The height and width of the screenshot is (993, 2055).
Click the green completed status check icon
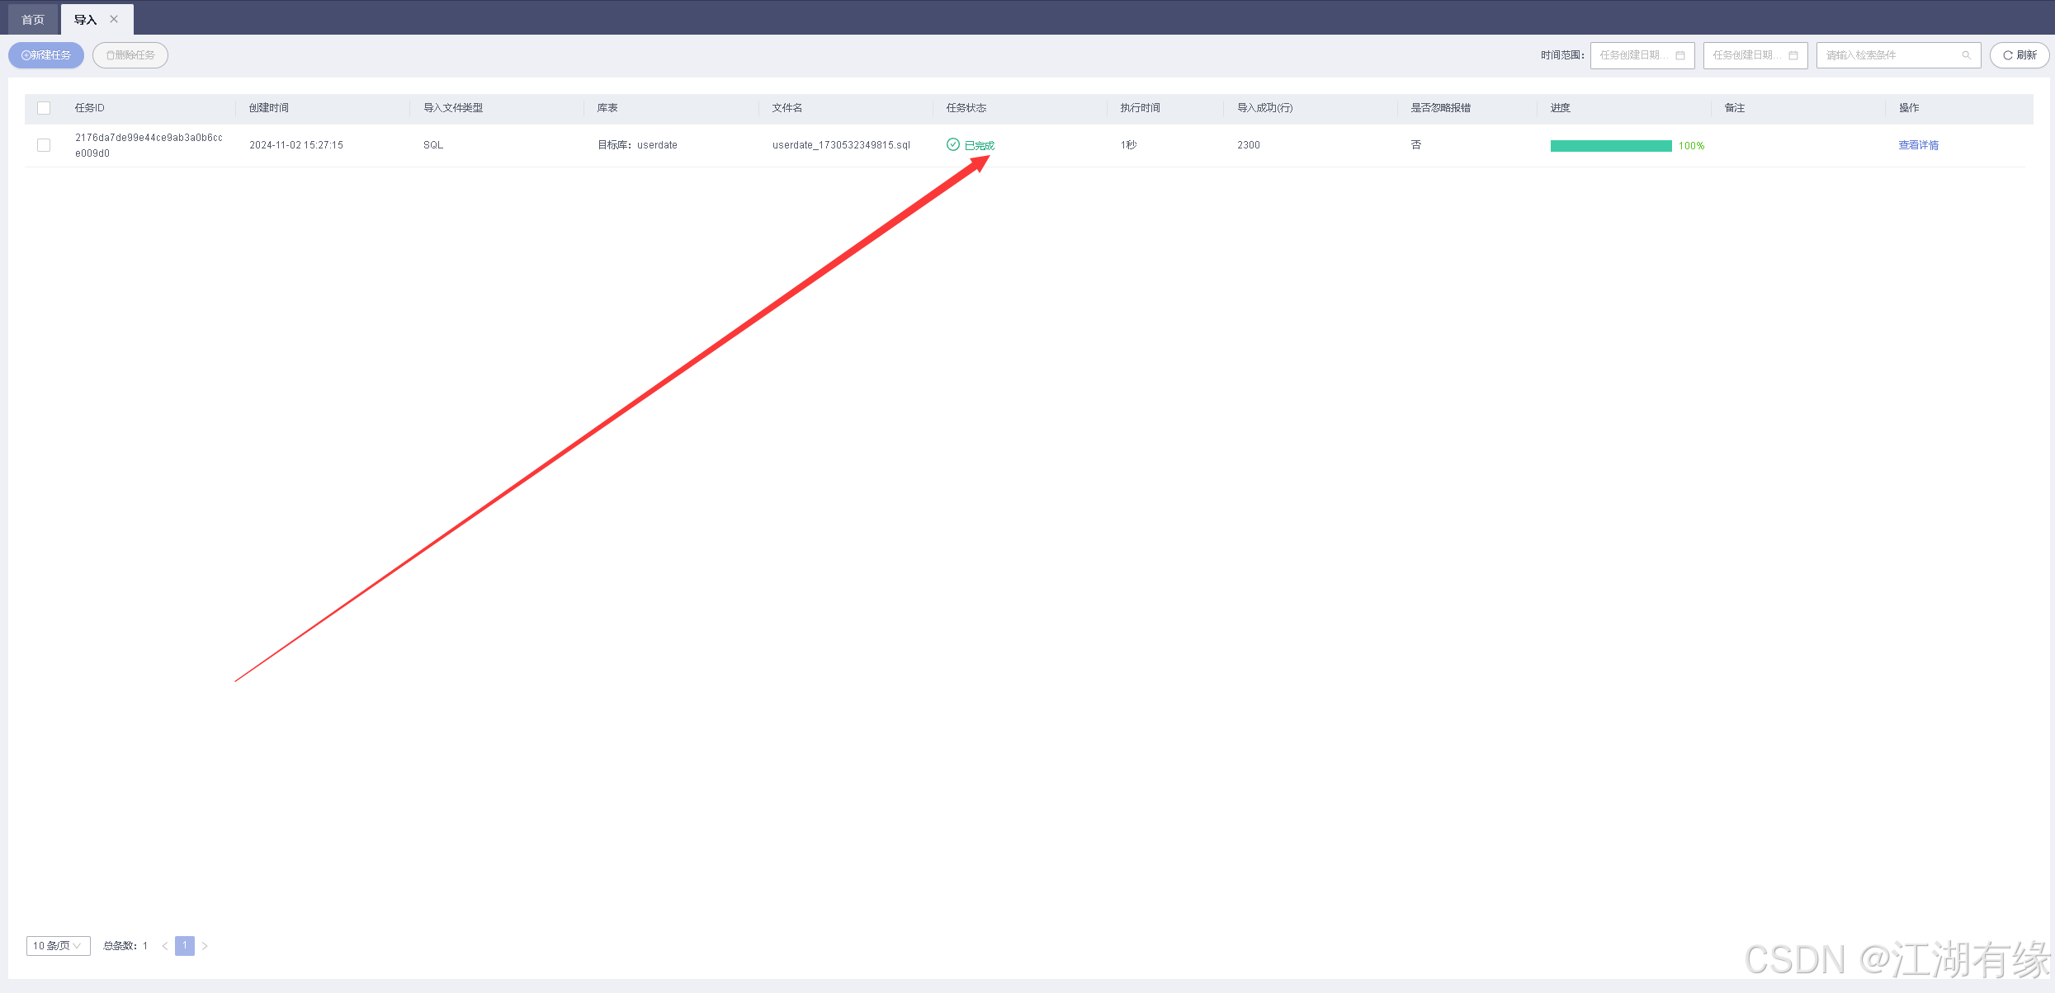click(952, 145)
